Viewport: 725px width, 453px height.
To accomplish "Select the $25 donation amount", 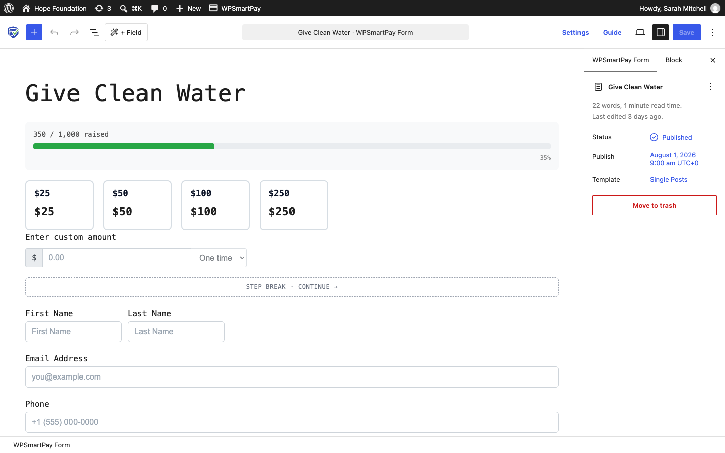I will click(x=59, y=205).
